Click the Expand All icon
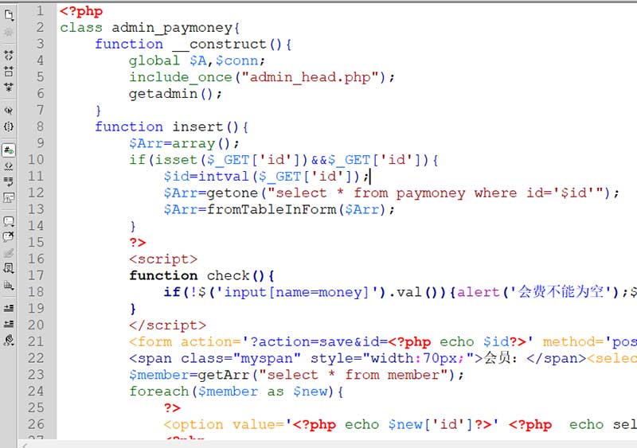The height and width of the screenshot is (448, 637). [9, 87]
